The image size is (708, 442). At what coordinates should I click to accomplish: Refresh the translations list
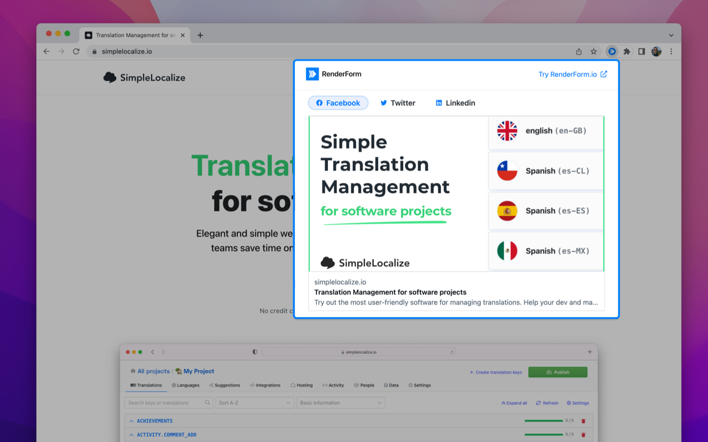pos(547,403)
